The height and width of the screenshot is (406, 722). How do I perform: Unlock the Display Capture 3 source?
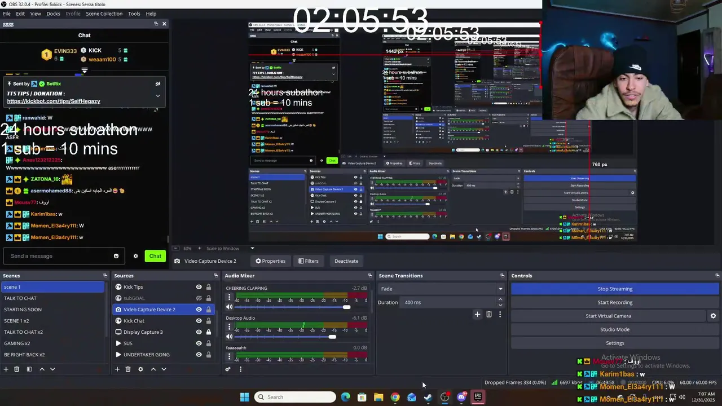pyautogui.click(x=208, y=332)
